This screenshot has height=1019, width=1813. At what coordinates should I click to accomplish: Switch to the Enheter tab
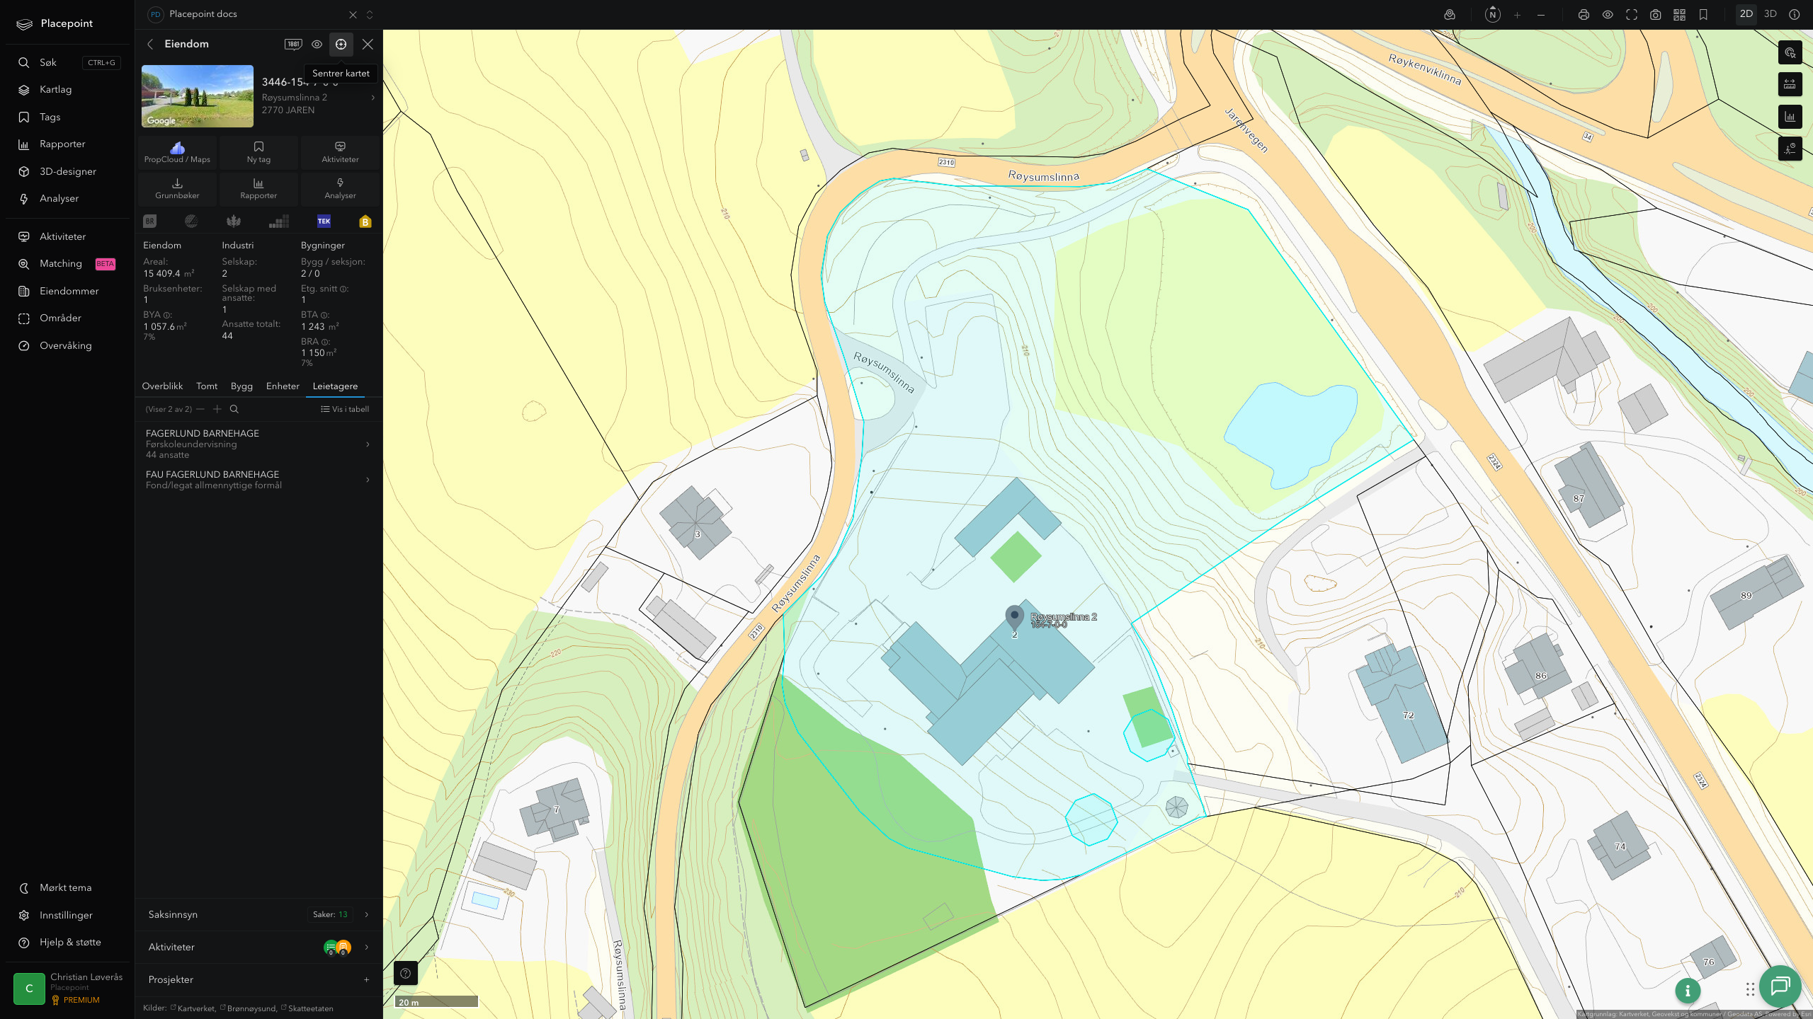[283, 386]
